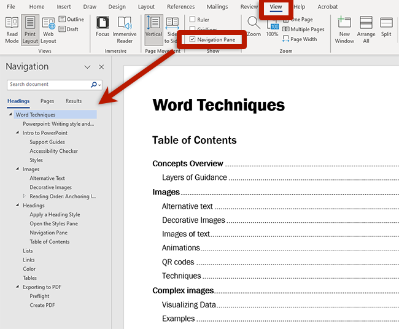Set zoom to 100%

272,28
